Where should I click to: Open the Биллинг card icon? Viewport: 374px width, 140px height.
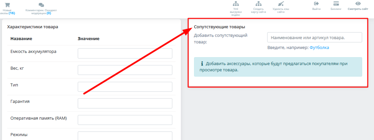click(x=336, y=4)
